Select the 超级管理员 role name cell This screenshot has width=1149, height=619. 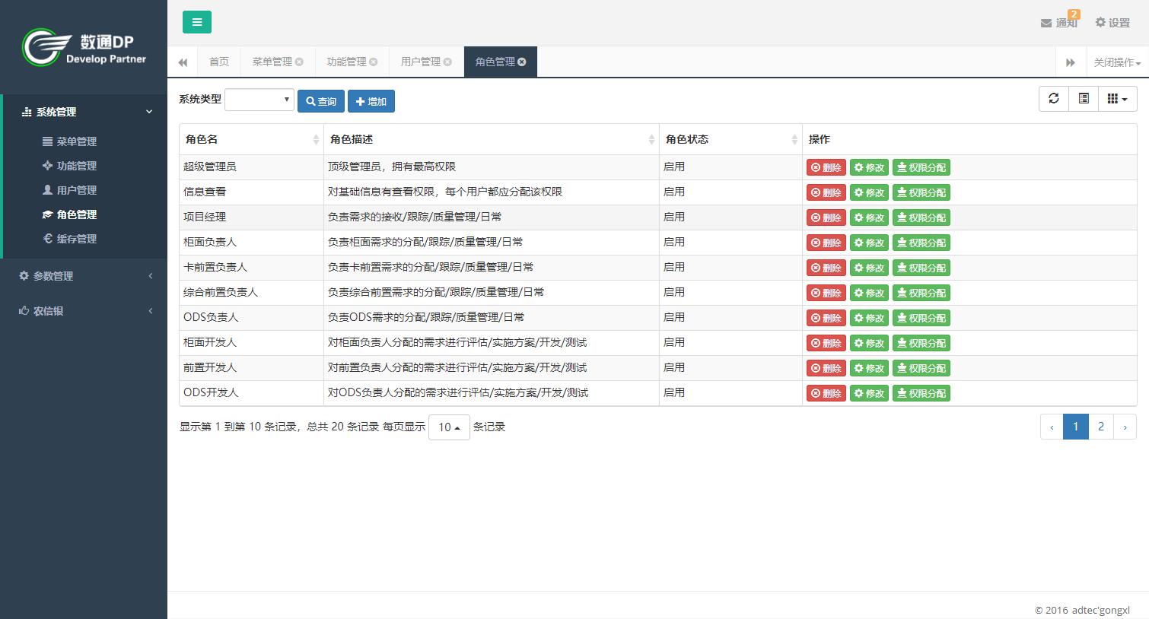[x=251, y=167]
